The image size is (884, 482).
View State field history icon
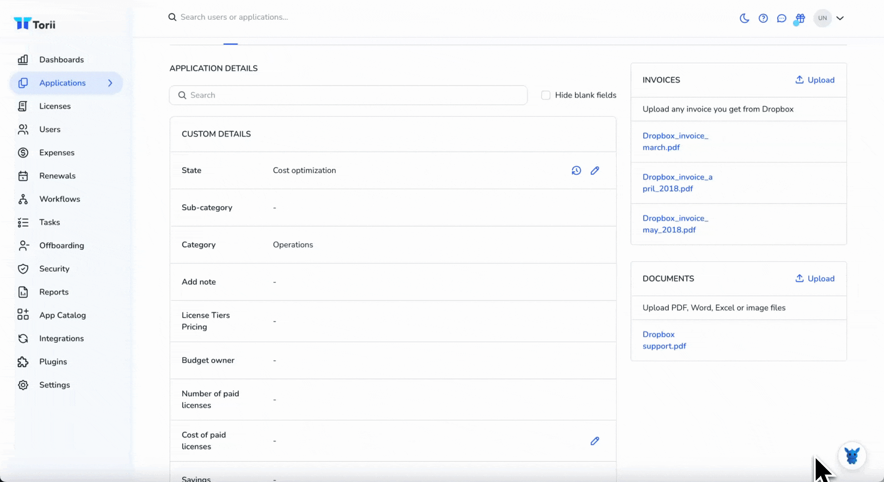[576, 170]
